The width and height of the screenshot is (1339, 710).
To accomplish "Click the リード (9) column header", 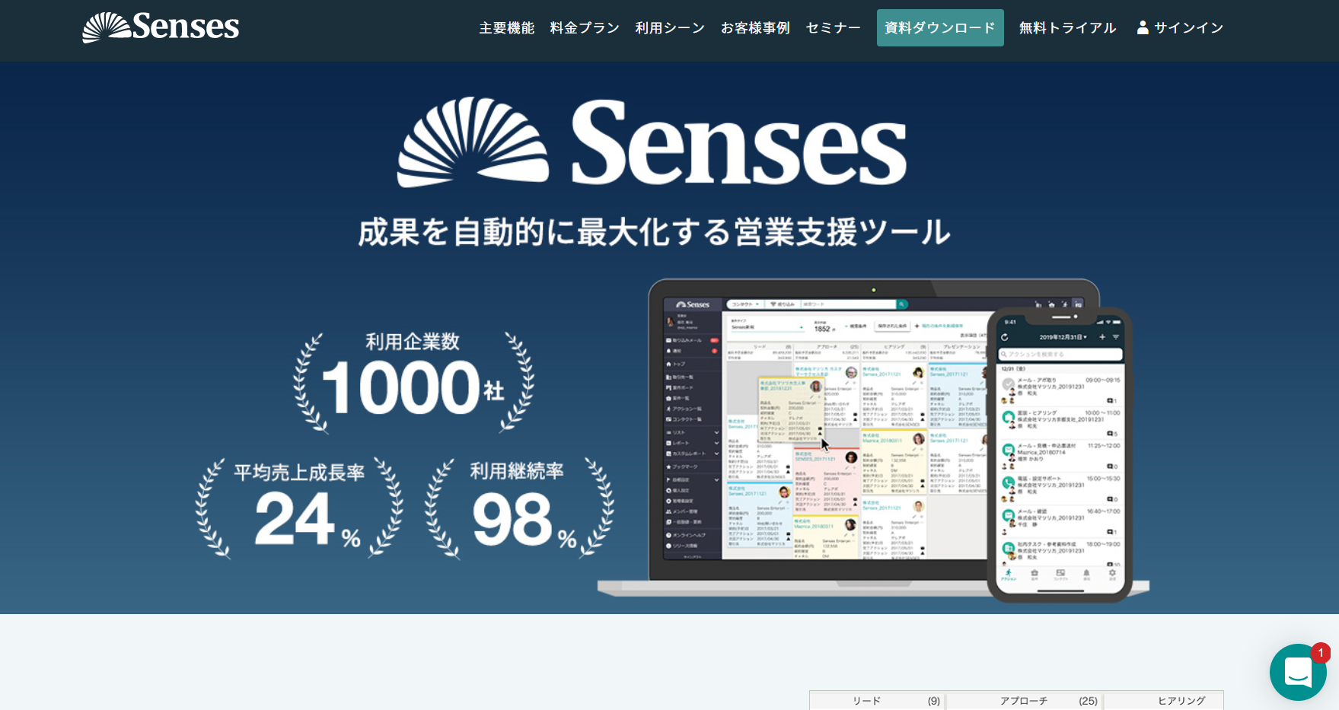I will [877, 701].
